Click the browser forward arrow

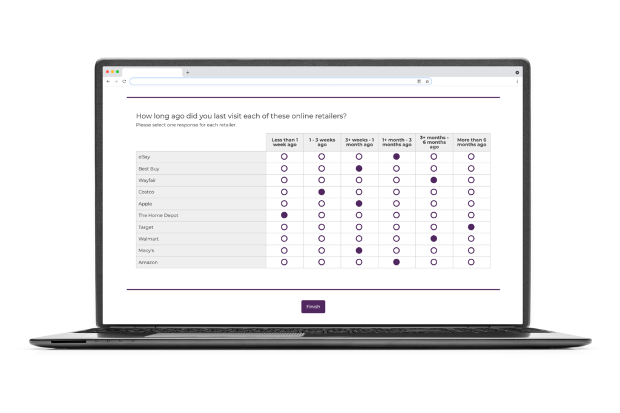[x=116, y=81]
